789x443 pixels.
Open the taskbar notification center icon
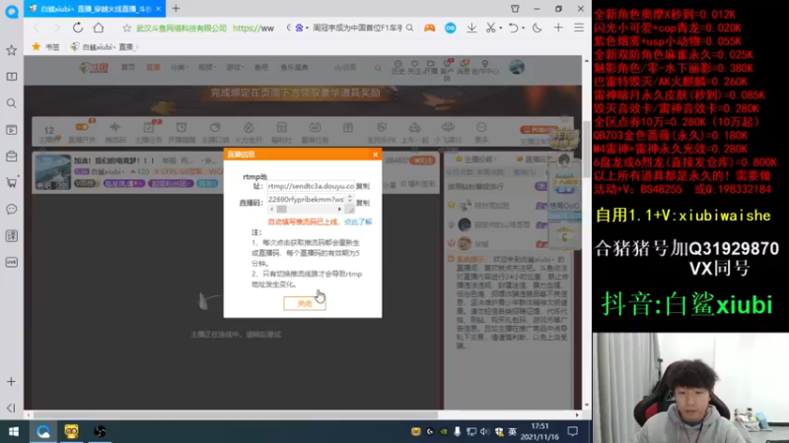[573, 431]
